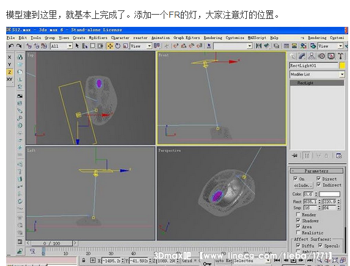Click Show End Result toggle icon
Viewport: 350px width, 266px height.
click(307, 156)
